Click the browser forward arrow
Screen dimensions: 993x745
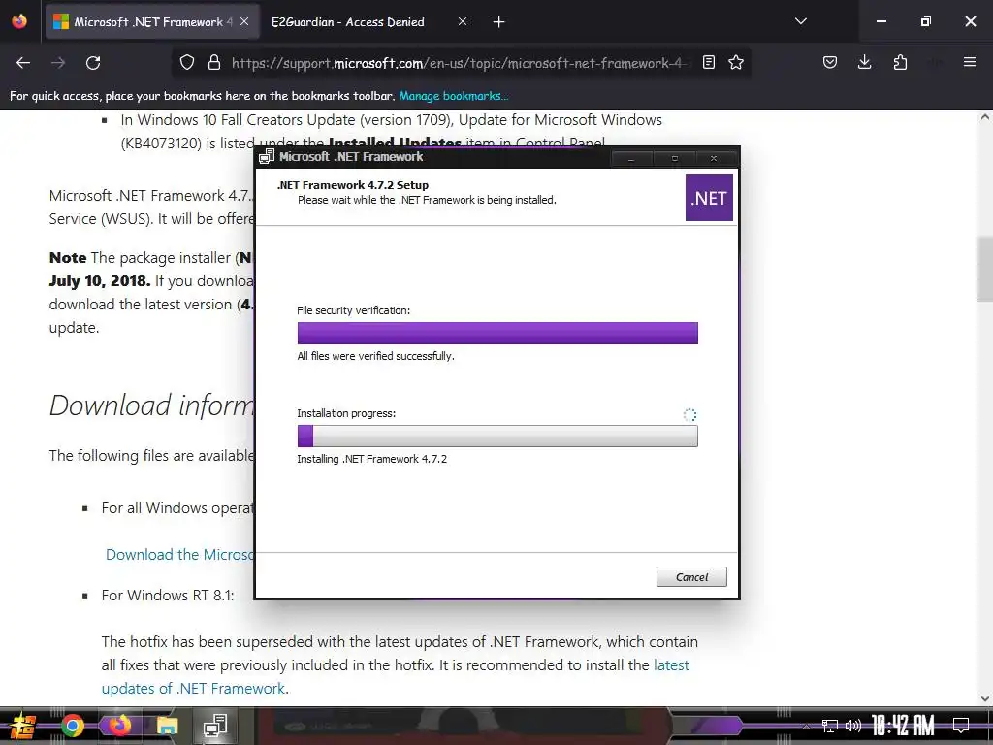click(58, 63)
